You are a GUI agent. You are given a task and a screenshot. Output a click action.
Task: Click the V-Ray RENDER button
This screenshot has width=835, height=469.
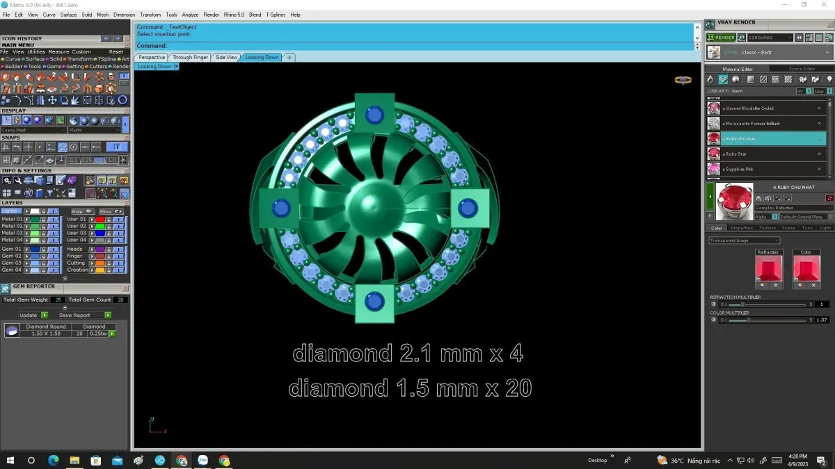[721, 38]
